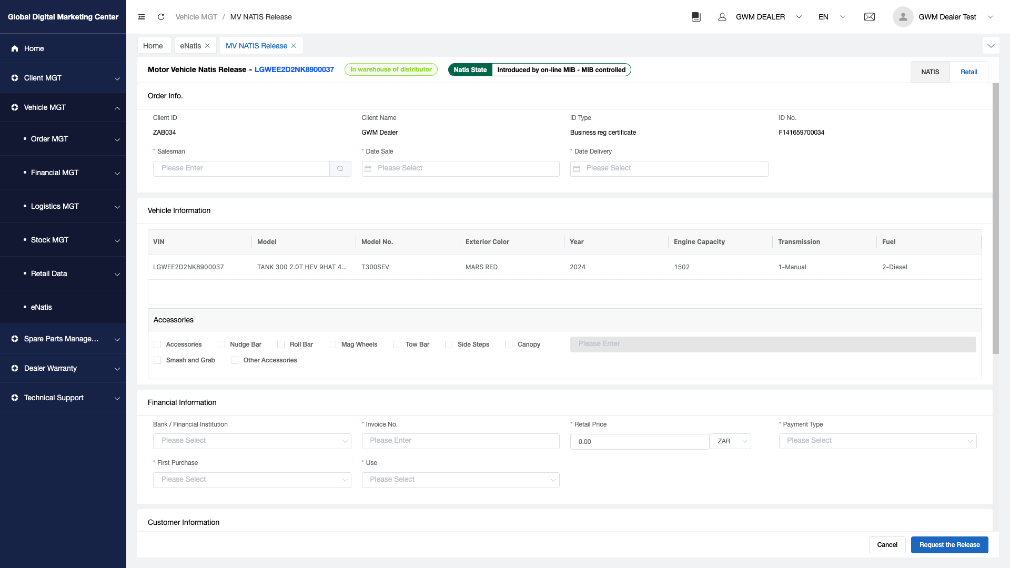Click the Home sidebar house icon
Screen dimensions: 1010x568
click(x=15, y=48)
